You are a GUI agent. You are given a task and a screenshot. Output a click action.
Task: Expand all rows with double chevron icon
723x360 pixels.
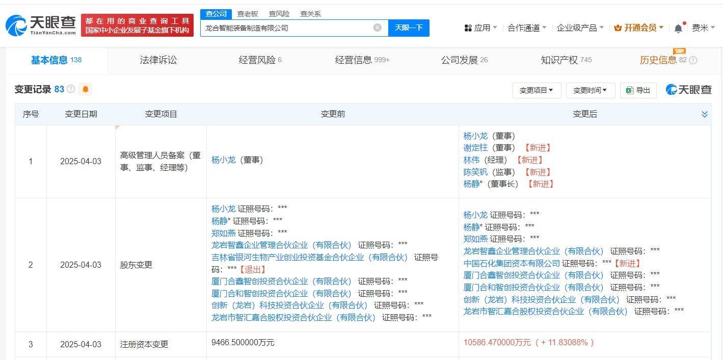tap(705, 114)
